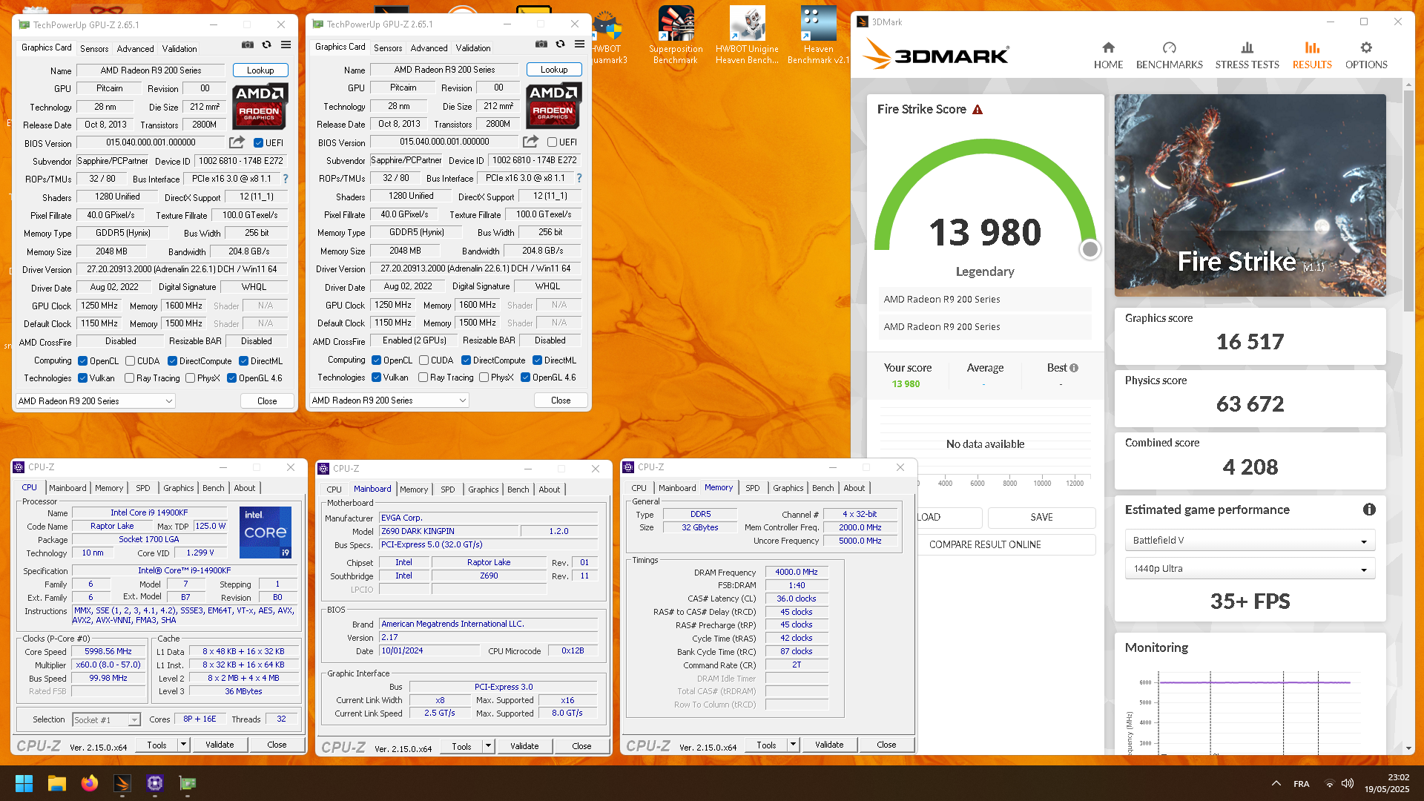
Task: Toggle OpenGL 4.6 checkbox in right GPU-Z
Action: tap(525, 378)
